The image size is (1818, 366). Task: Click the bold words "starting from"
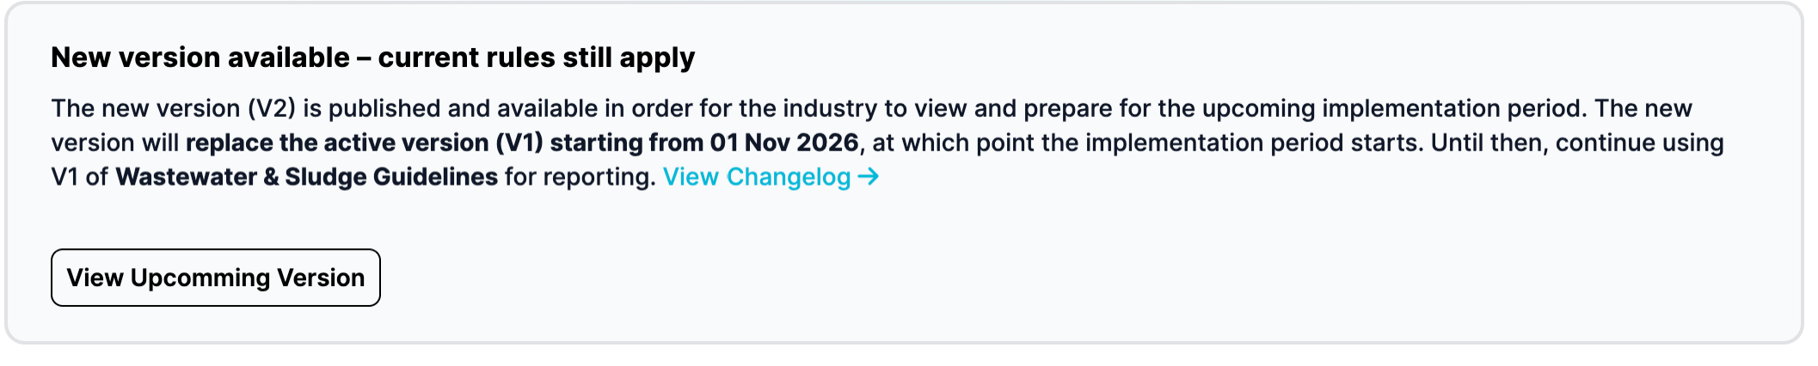pyautogui.click(x=626, y=143)
